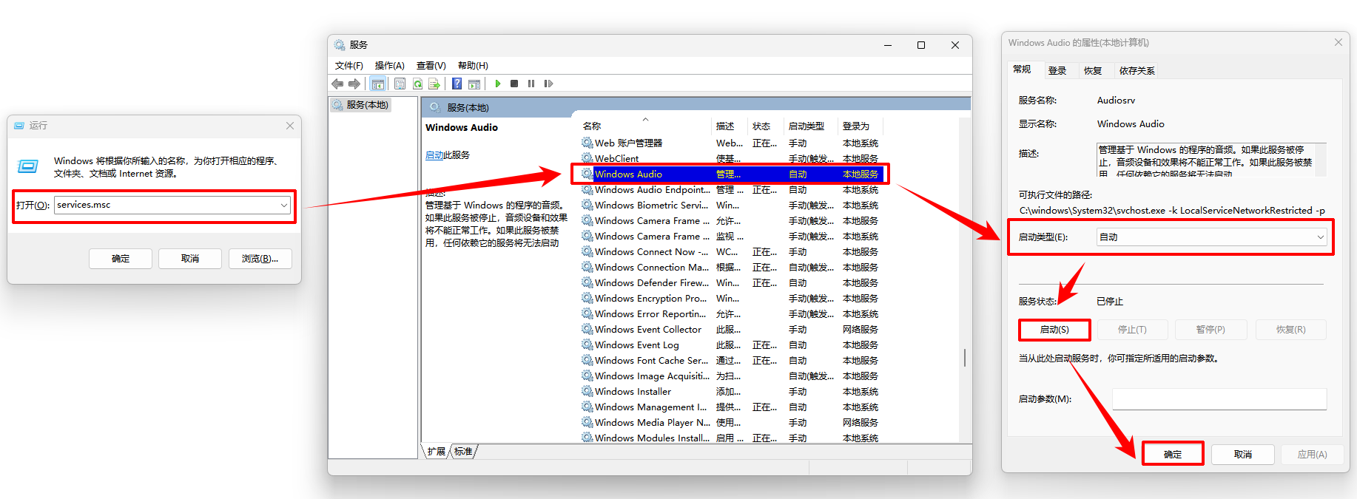Image resolution: width=1357 pixels, height=499 pixels.
Task: Select the Windows Audio service row
Action: coord(732,174)
